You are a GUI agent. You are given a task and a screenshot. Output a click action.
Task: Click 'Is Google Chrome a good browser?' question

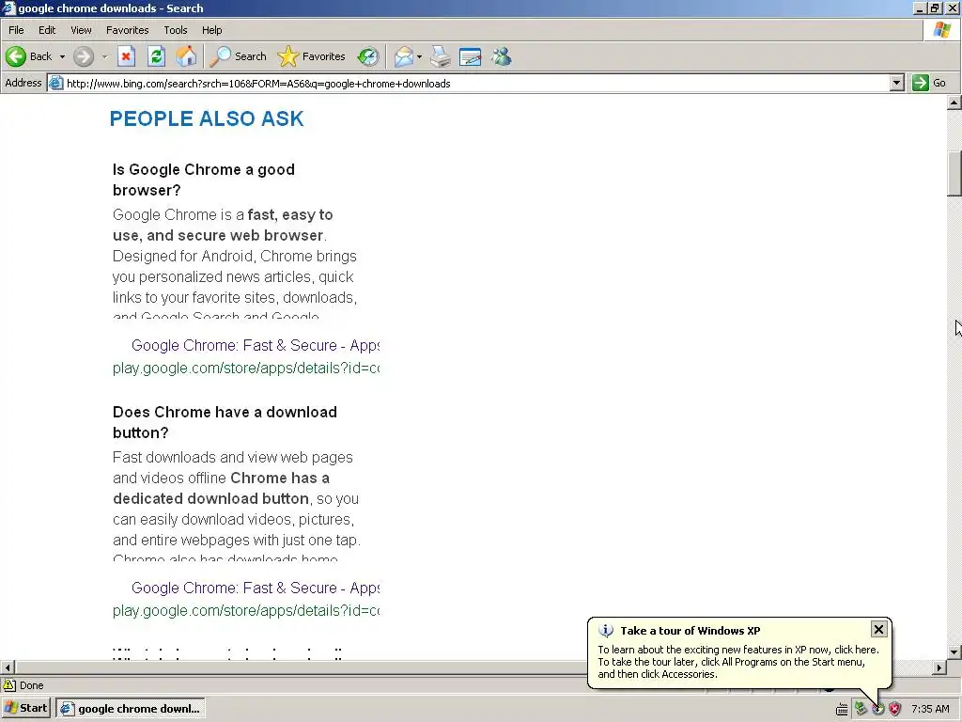(204, 180)
